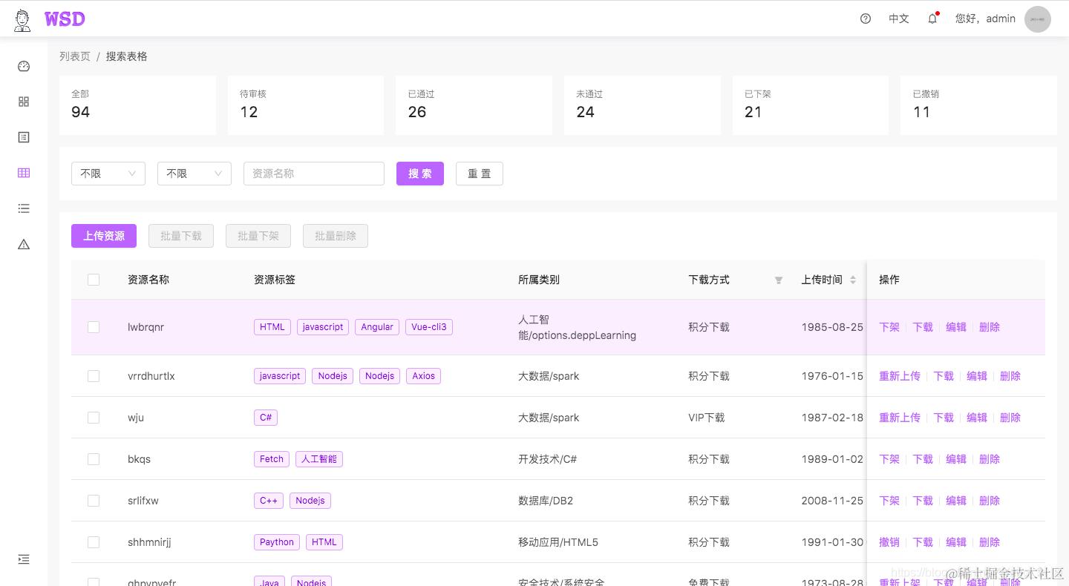Open notifications via the bell icon
The height and width of the screenshot is (586, 1069).
click(932, 19)
